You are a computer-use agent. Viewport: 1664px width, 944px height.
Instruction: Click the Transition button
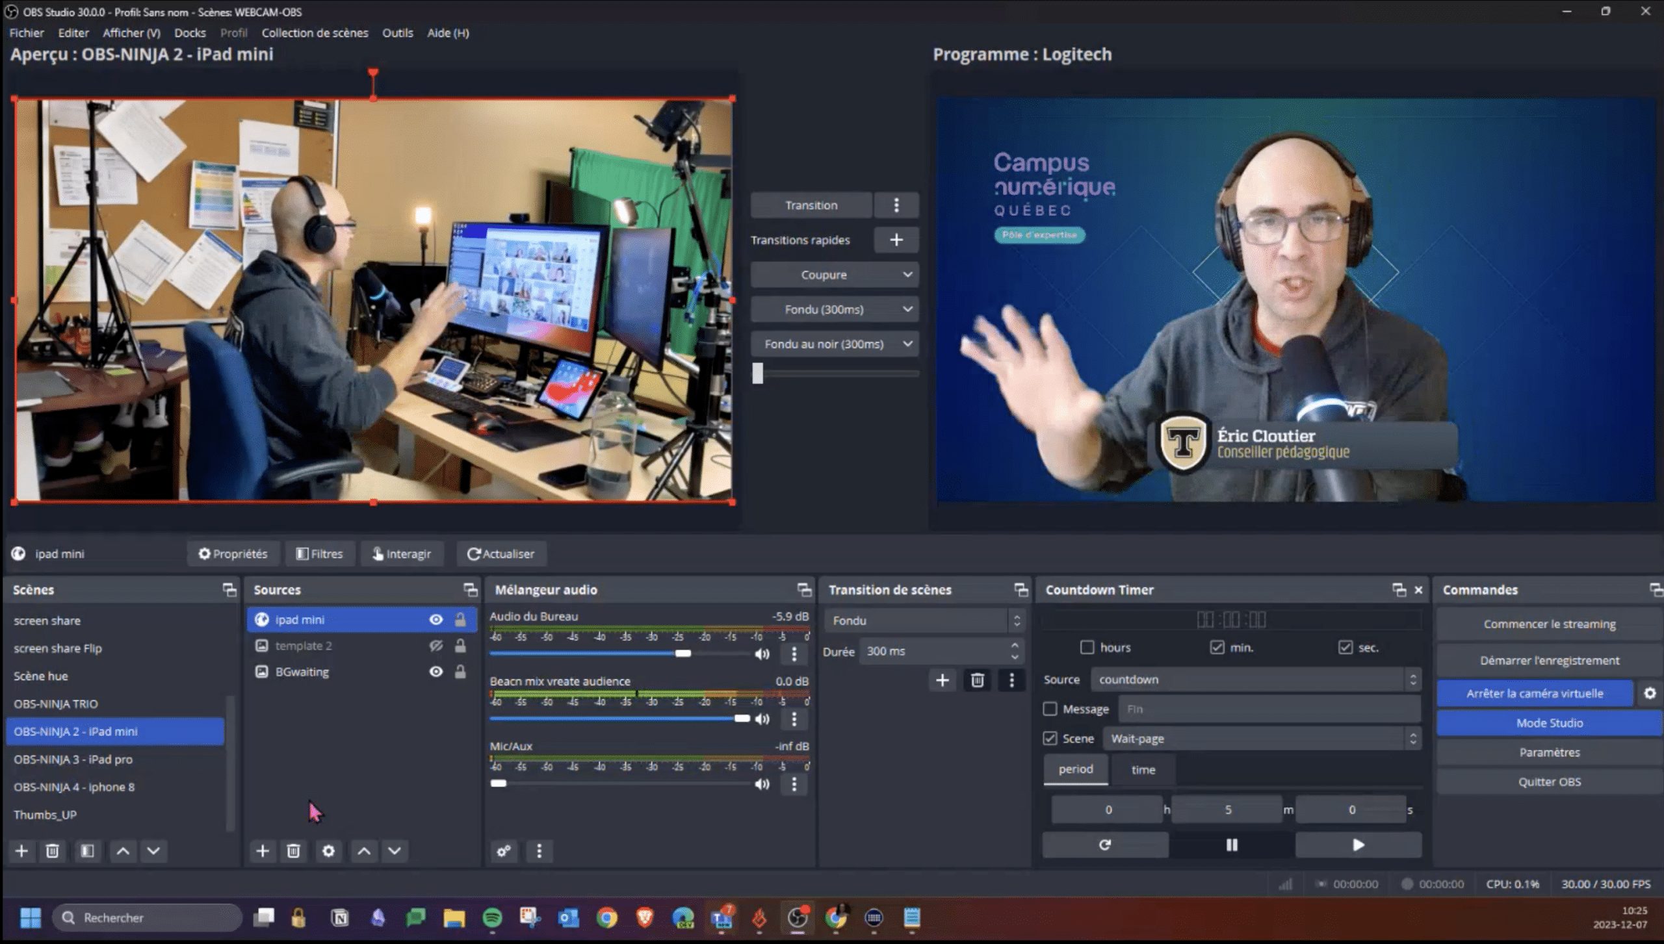point(811,205)
